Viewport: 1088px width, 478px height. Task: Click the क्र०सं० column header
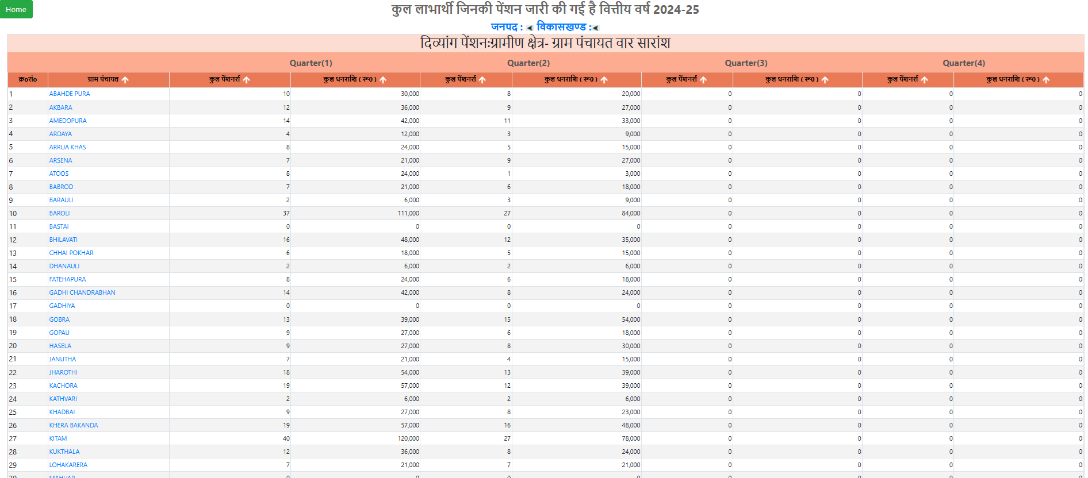(28, 79)
